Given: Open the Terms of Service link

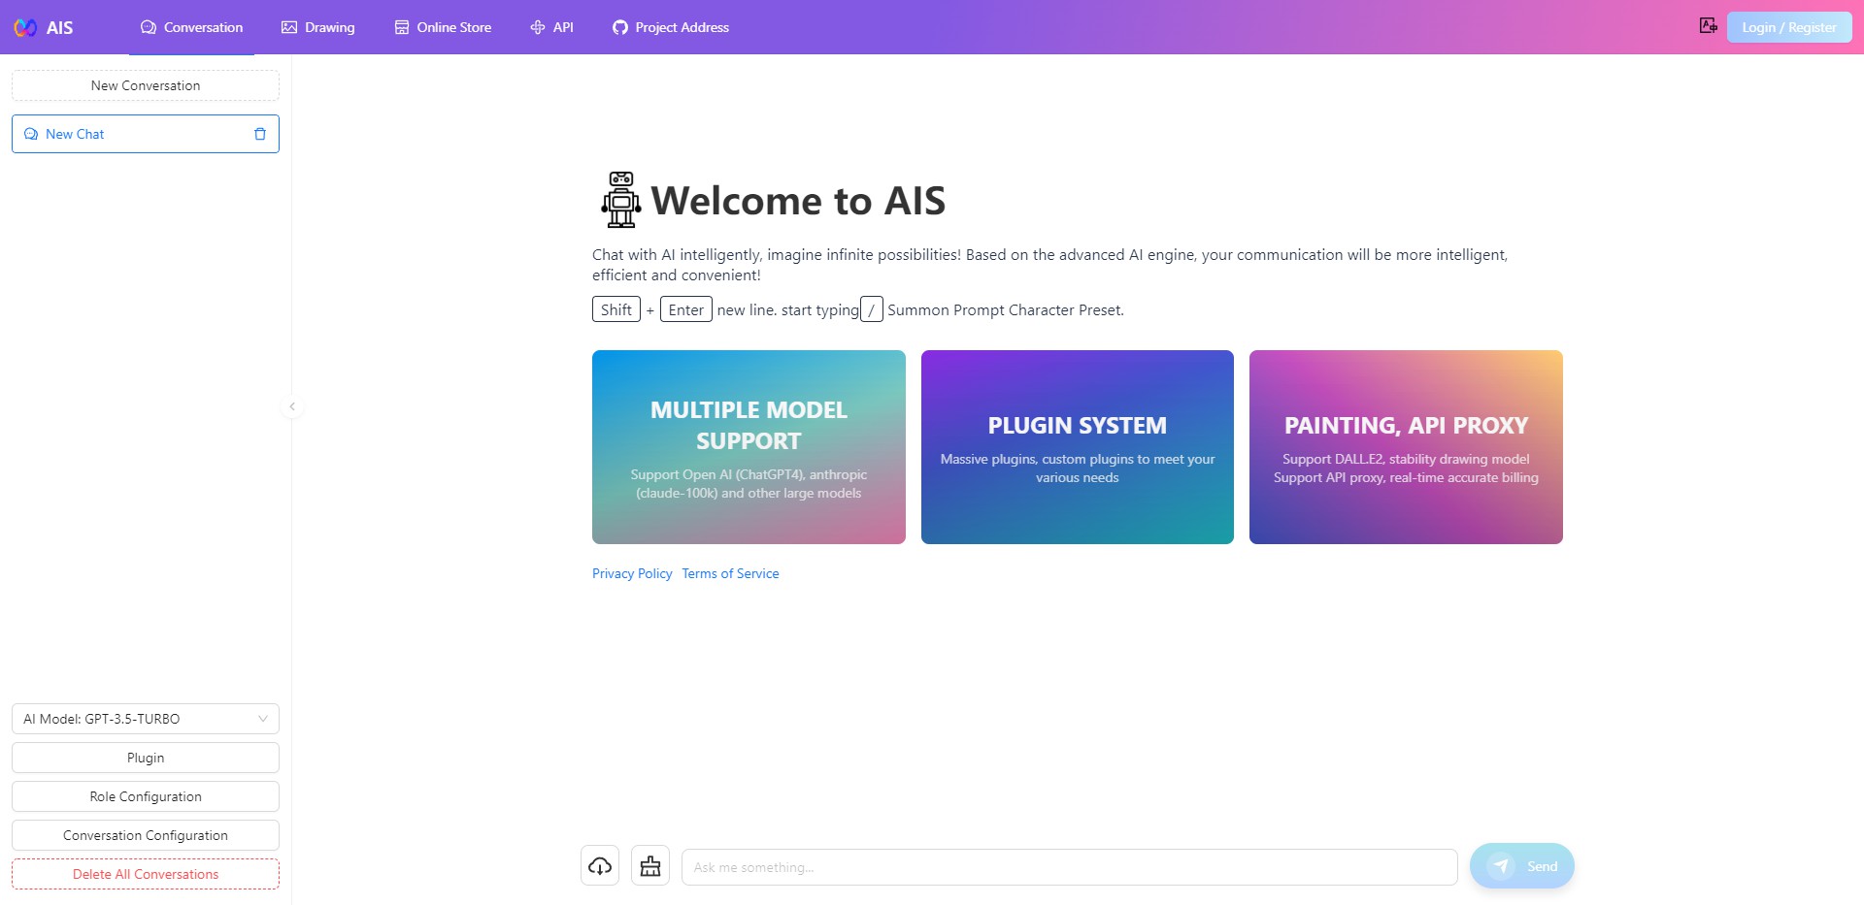Looking at the screenshot, I should point(730,573).
